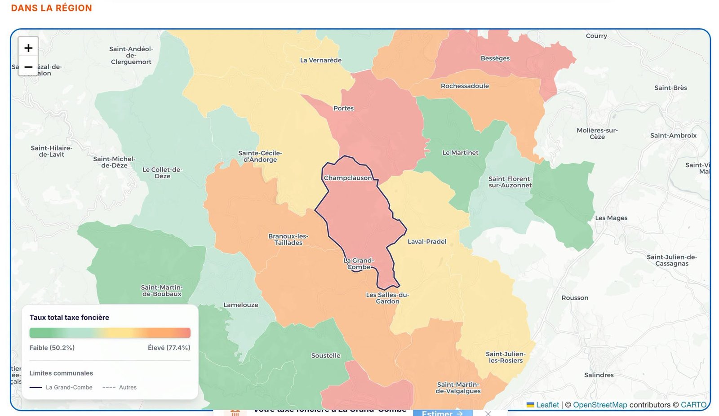Viewport: 719px width, 416px height.
Task: Select the Le Martinet commune
Action: (461, 153)
